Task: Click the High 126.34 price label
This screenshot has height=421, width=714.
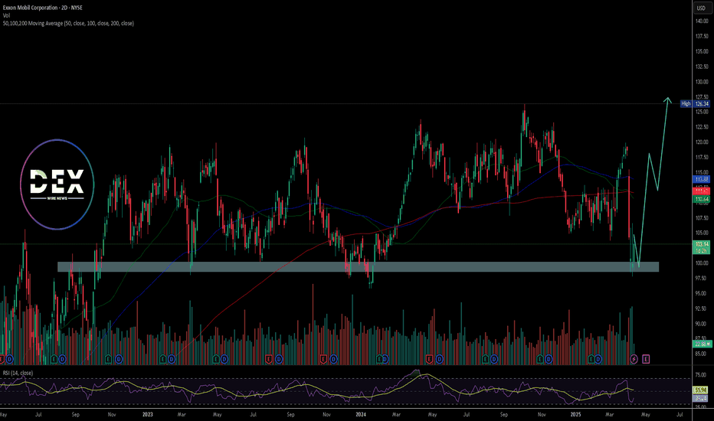Action: point(695,104)
